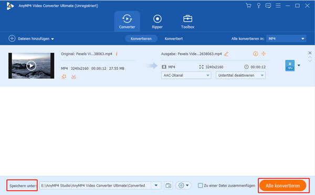Open the shopping cart purchase icon

pyautogui.click(x=248, y=6)
